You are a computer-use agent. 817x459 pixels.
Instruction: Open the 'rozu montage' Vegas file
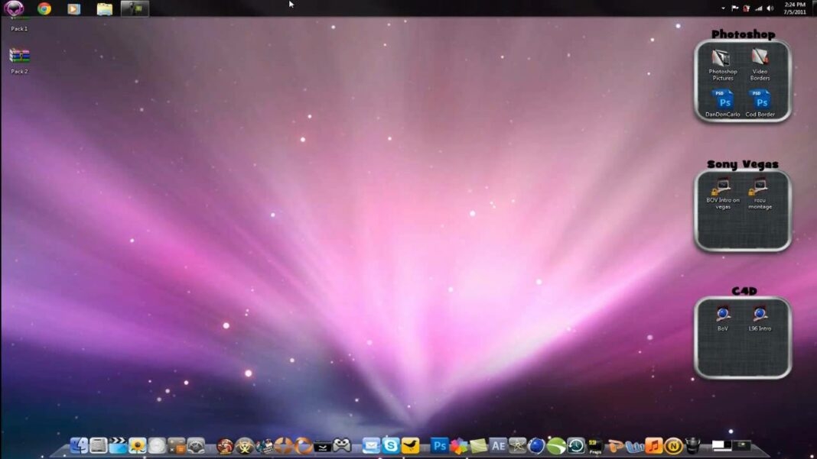click(759, 187)
